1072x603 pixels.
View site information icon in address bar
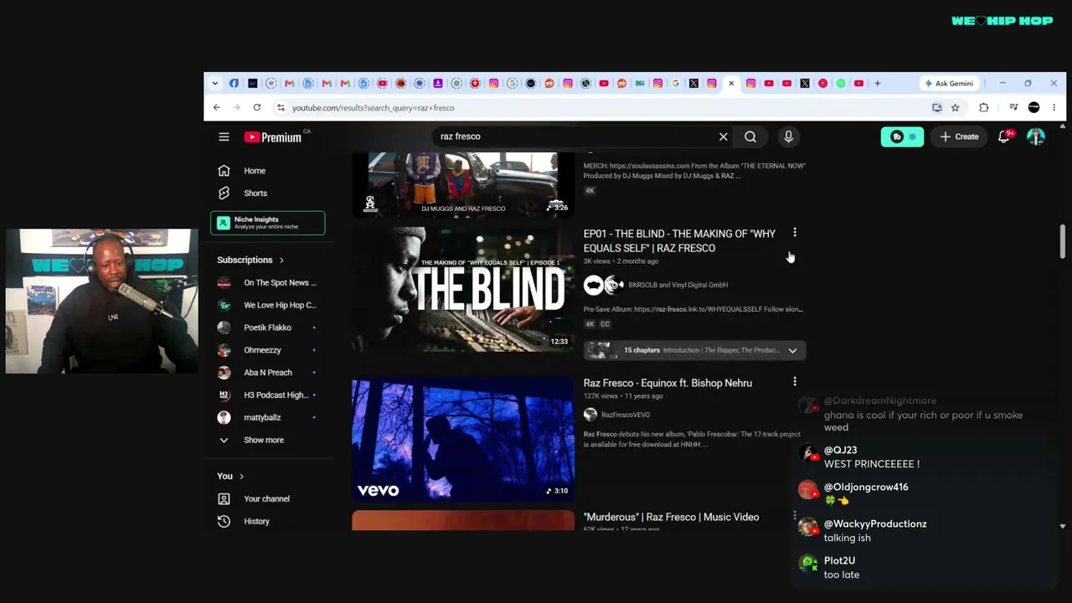click(x=281, y=107)
